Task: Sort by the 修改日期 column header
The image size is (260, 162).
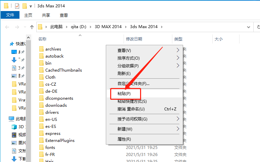Action: click(134, 39)
